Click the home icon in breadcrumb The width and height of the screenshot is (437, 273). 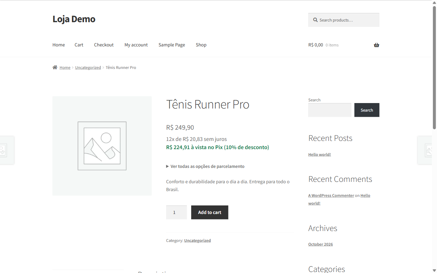point(55,68)
